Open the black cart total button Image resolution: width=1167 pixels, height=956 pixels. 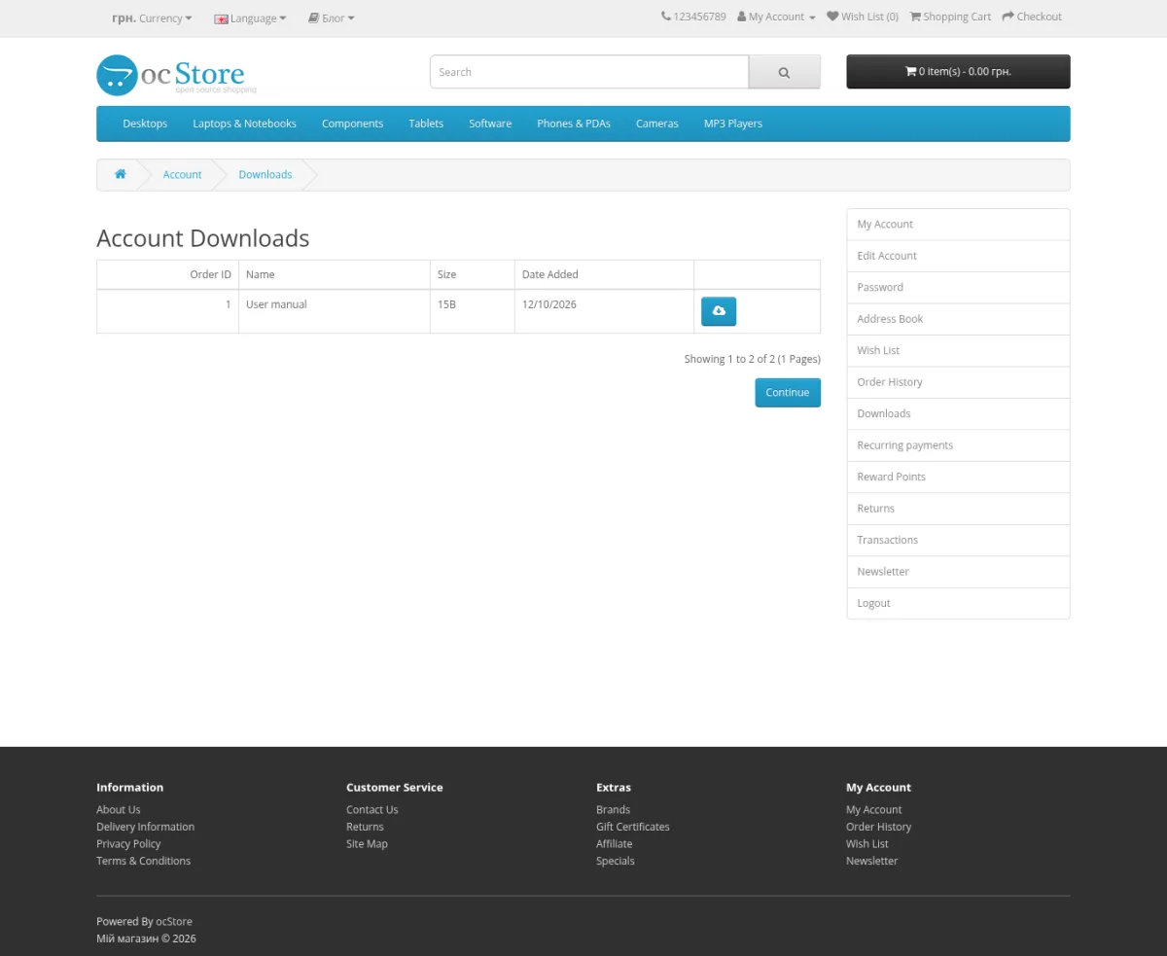(958, 72)
